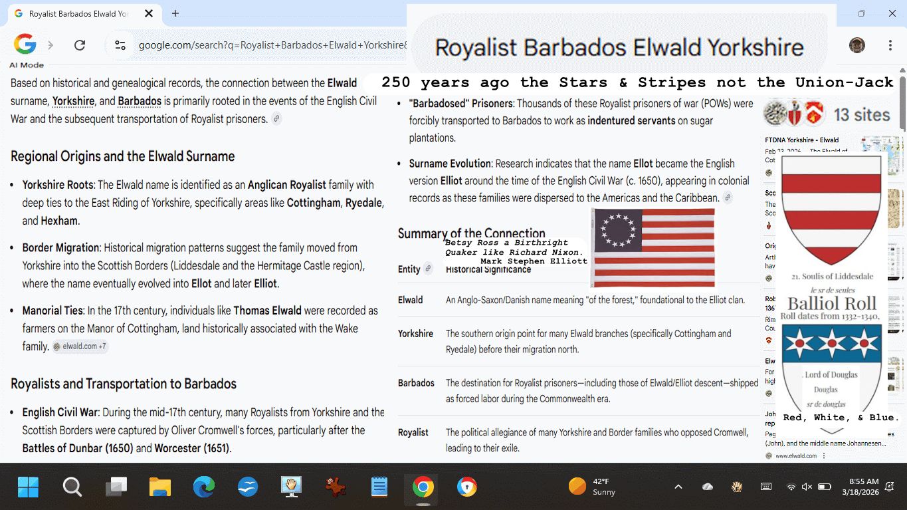Open the site information icon in address bar

click(x=120, y=45)
